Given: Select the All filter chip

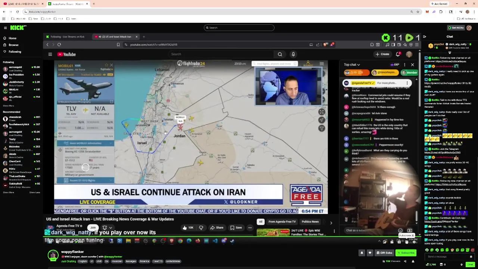Looking at the screenshot, I should click(261, 222).
